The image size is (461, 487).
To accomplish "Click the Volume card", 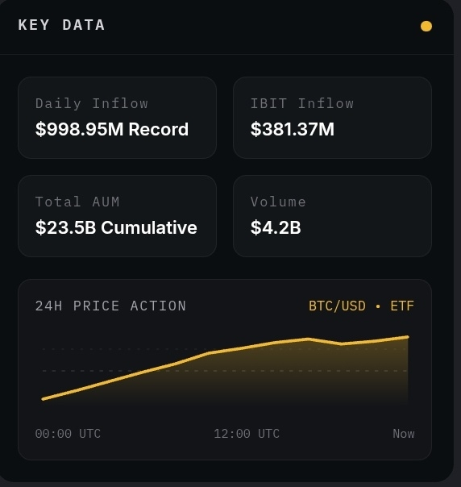I will coord(332,216).
